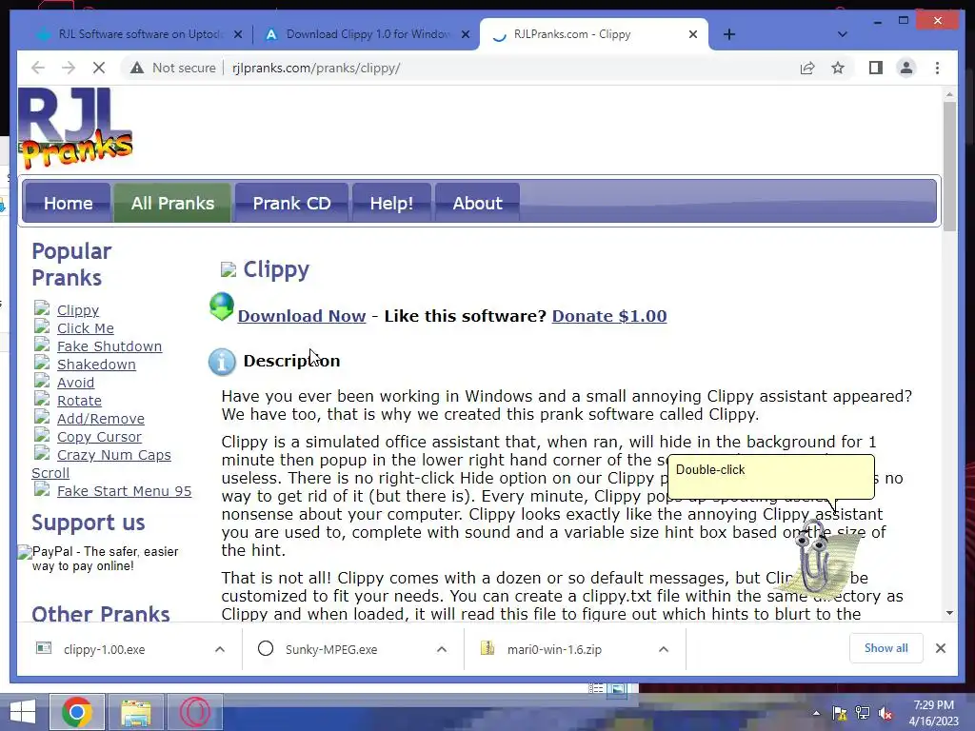This screenshot has height=731, width=975.
Task: Click the browser forward arrow
Action: tap(69, 68)
